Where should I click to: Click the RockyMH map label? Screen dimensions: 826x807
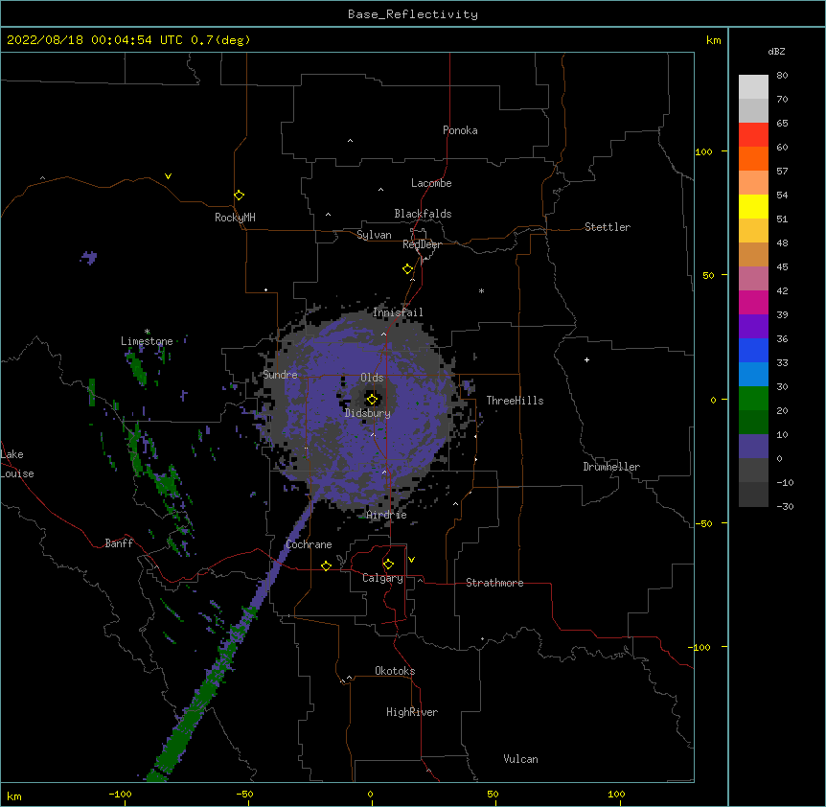tap(235, 218)
